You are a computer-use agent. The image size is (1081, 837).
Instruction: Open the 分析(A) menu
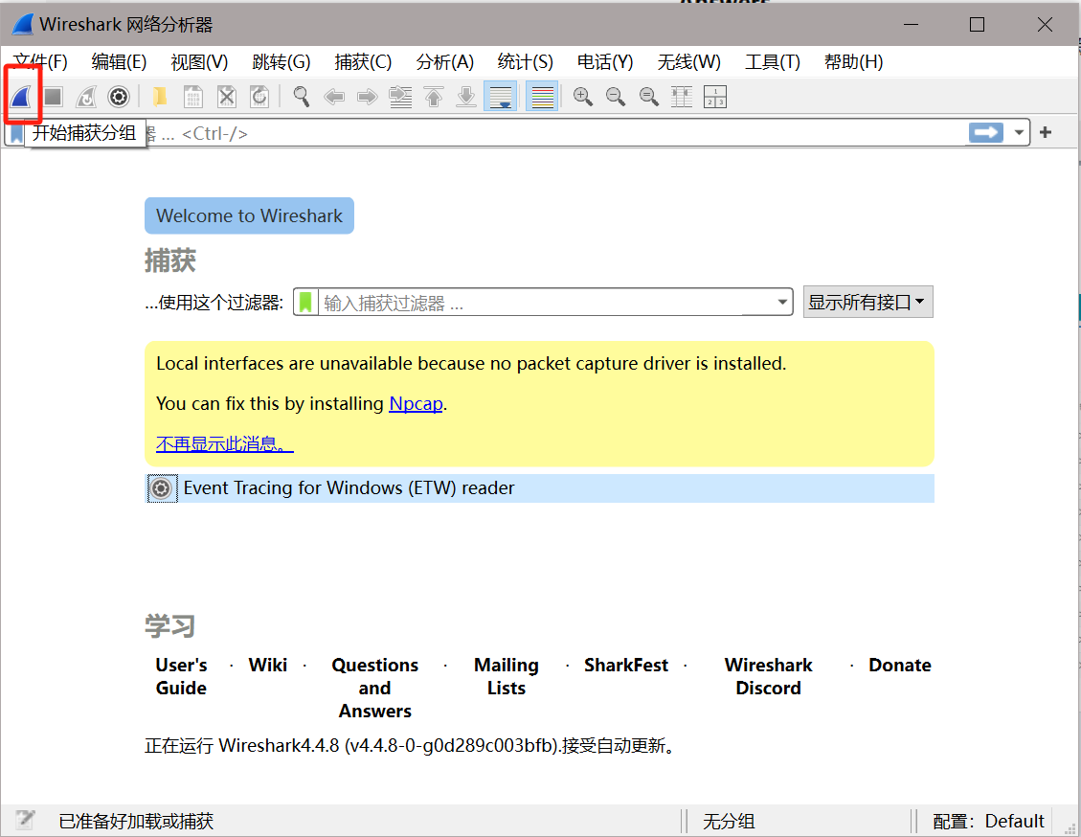(444, 62)
